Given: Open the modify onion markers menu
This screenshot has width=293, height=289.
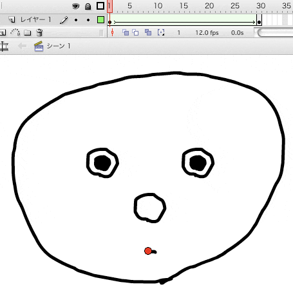Looking at the screenshot, I should pyautogui.click(x=161, y=32).
